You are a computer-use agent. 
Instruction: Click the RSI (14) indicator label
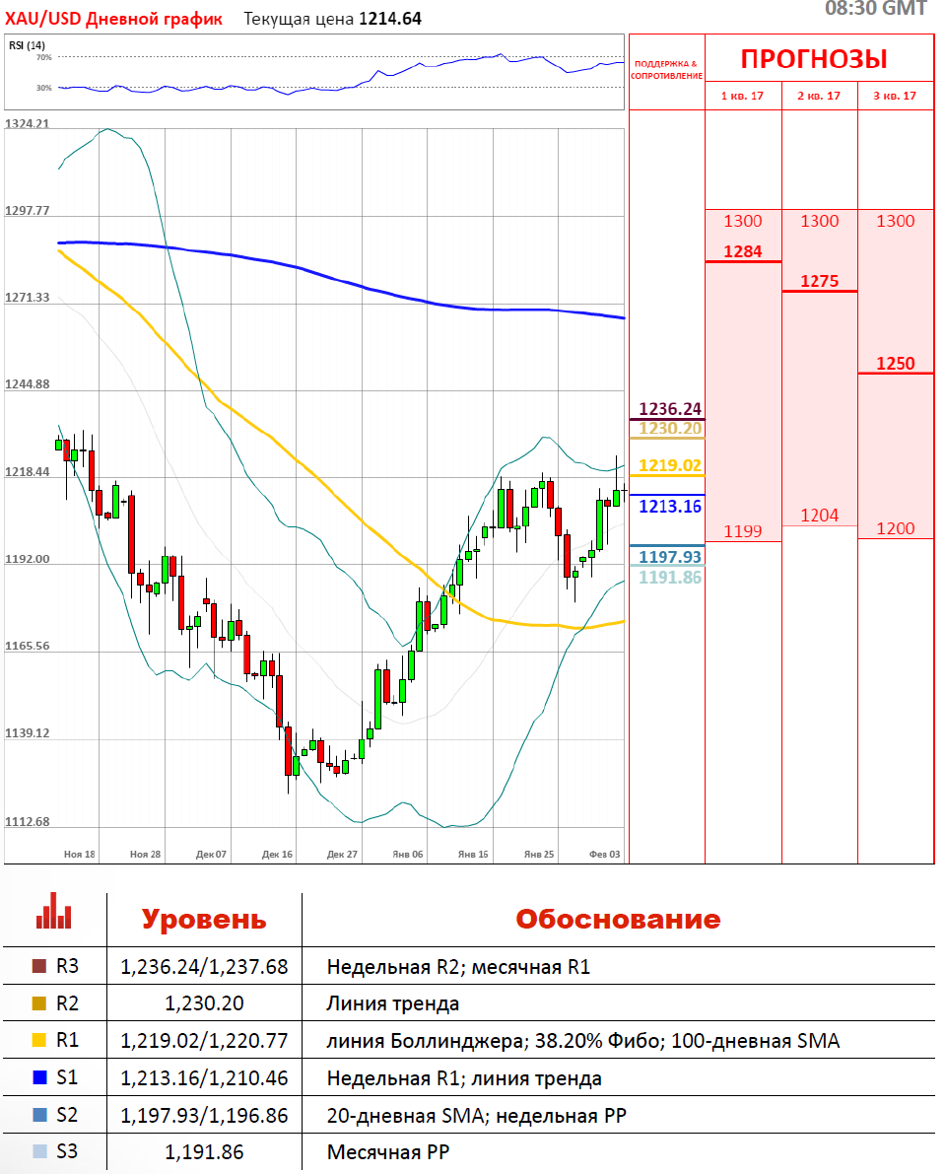(x=27, y=45)
